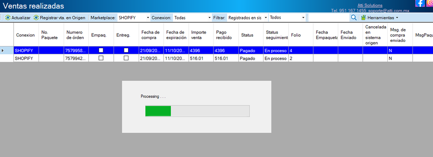Click Registrar vta. en Origen label
The width and height of the screenshot is (433, 157).
click(63, 18)
